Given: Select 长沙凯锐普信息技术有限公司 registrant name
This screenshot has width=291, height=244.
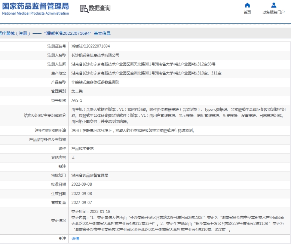Looking at the screenshot, I should (x=95, y=55).
